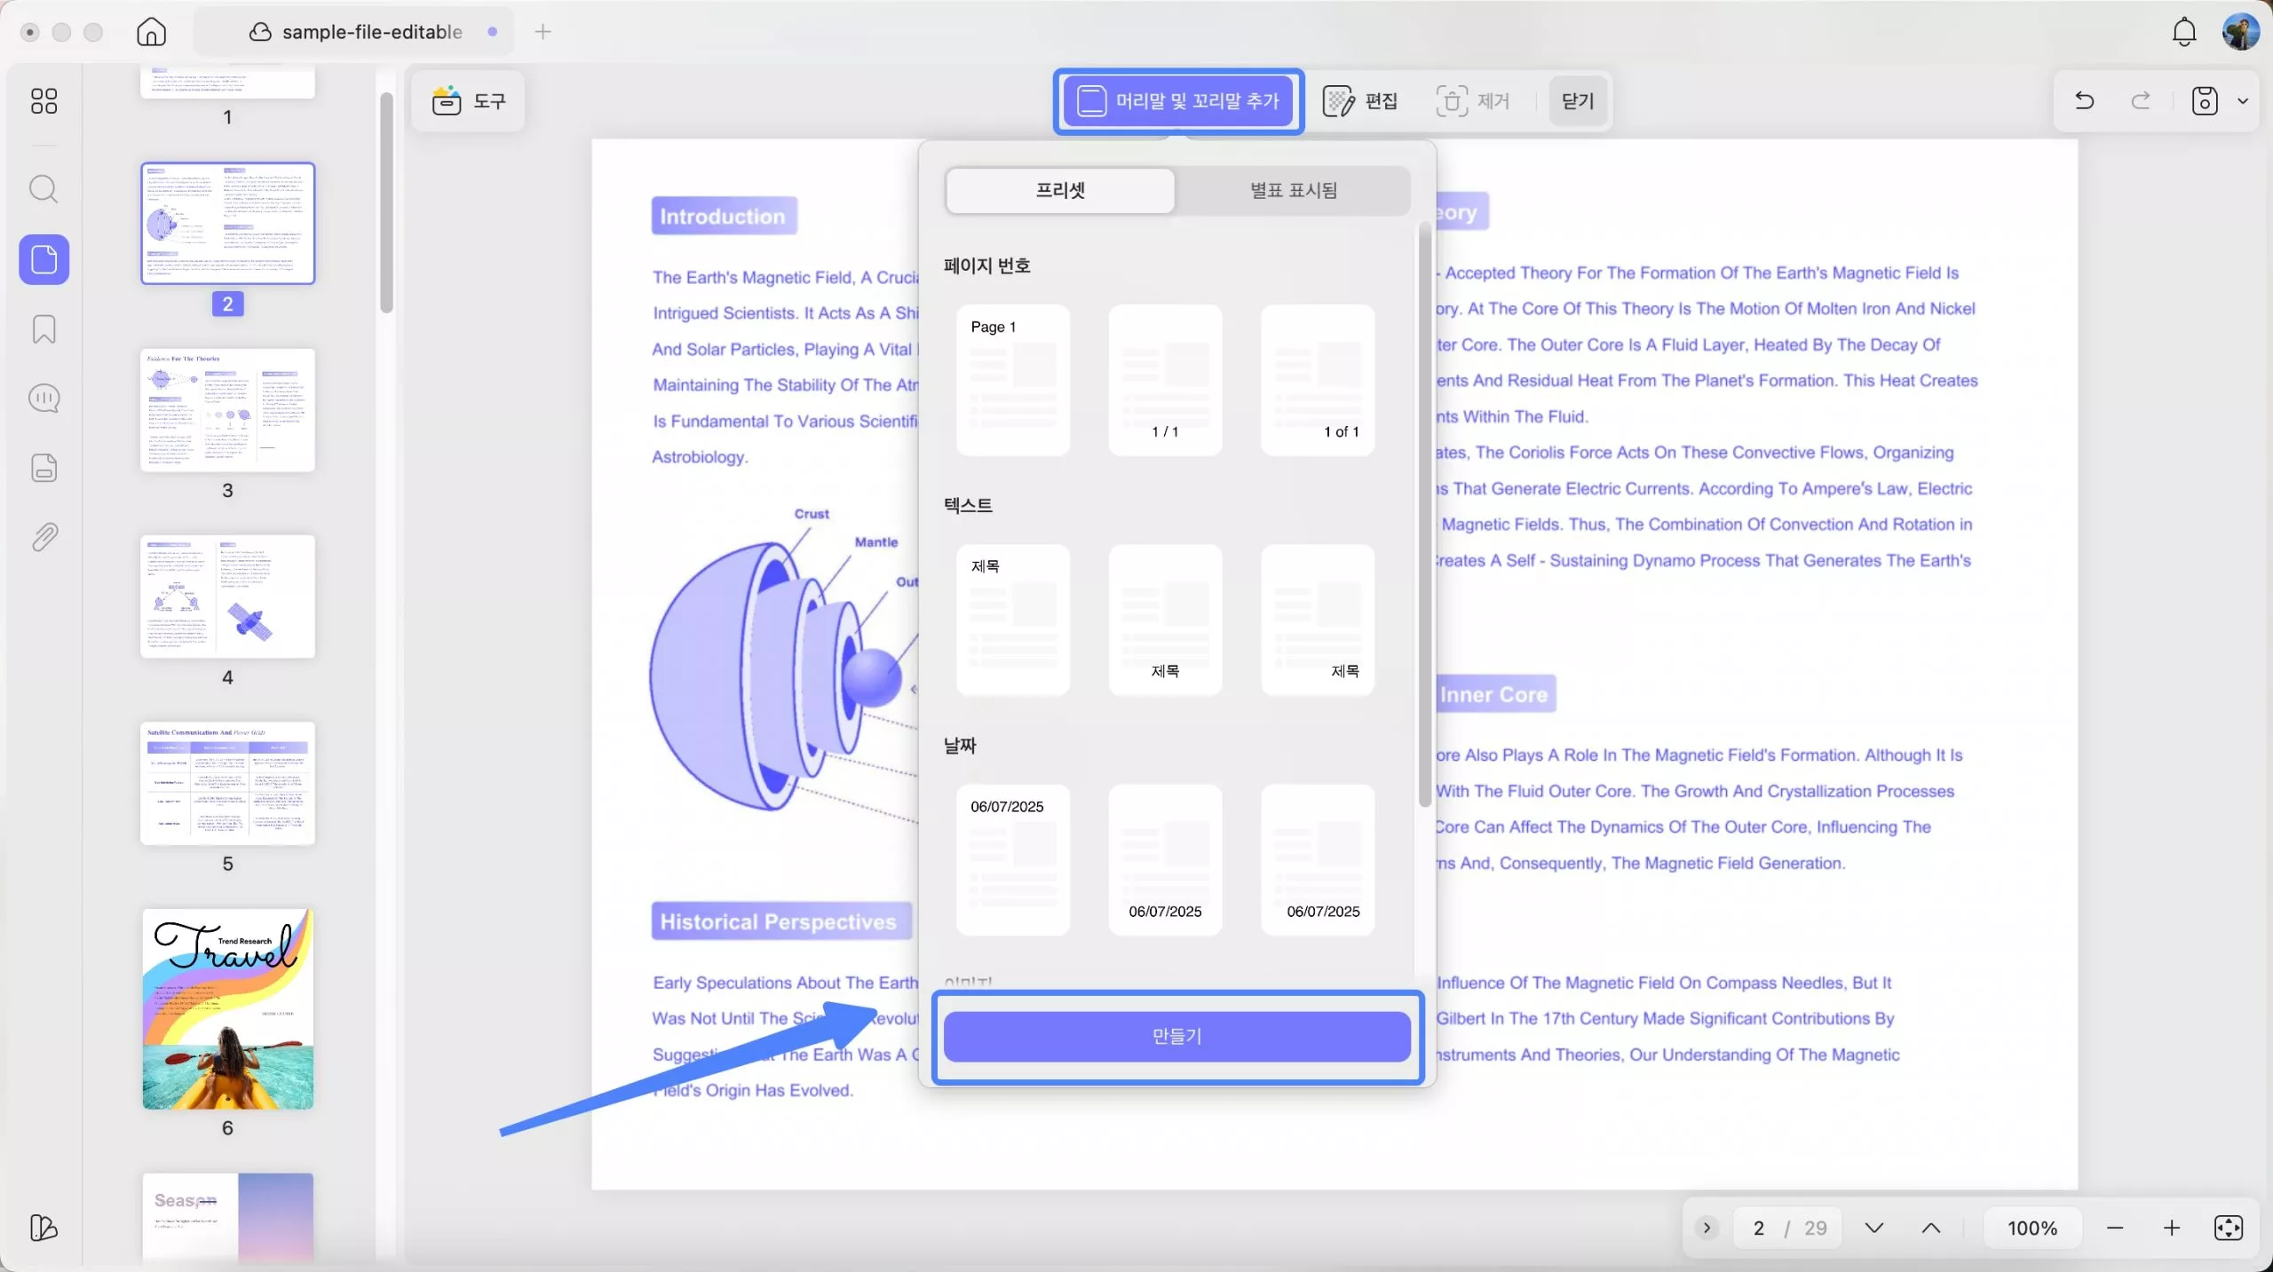
Task: Select the 'Page 1' header preset
Action: tap(1013, 380)
